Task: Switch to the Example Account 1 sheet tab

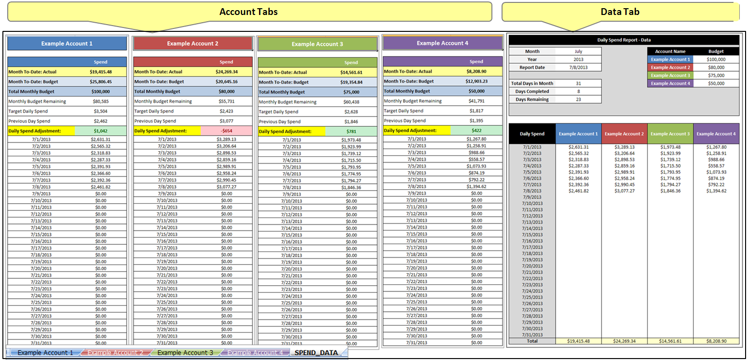Action: 45,353
